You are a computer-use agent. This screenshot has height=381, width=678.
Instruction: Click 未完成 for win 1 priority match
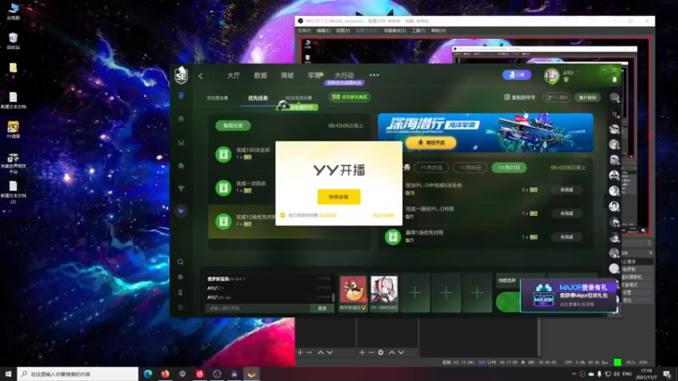(x=566, y=237)
